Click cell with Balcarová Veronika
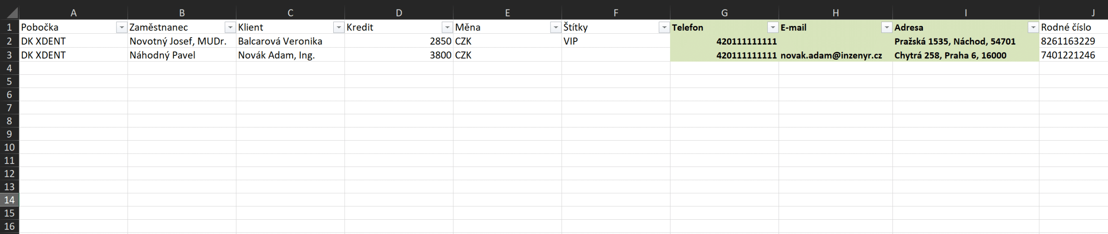Viewport: 1108px width, 234px height. click(x=280, y=42)
